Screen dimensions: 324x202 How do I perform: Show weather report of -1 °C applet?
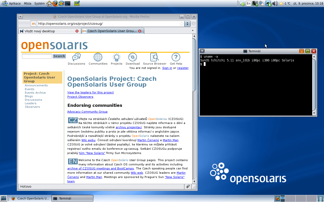pyautogui.click(x=285, y=4)
